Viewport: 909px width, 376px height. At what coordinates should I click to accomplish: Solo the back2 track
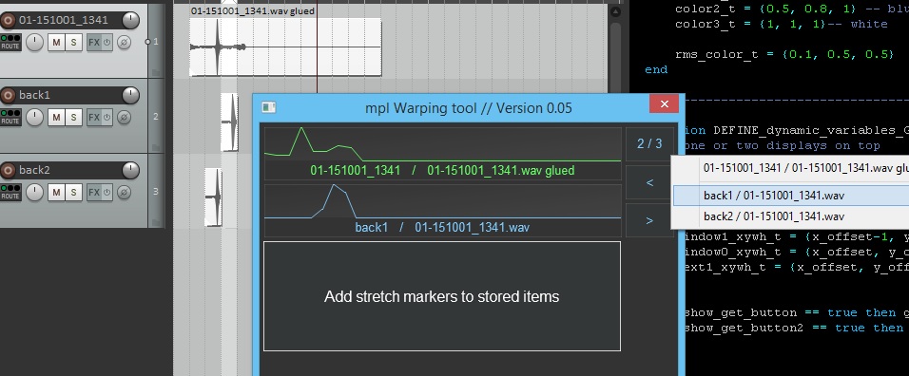73,193
